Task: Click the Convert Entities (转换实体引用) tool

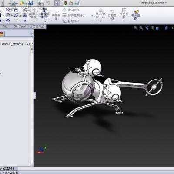Action: [45, 13]
